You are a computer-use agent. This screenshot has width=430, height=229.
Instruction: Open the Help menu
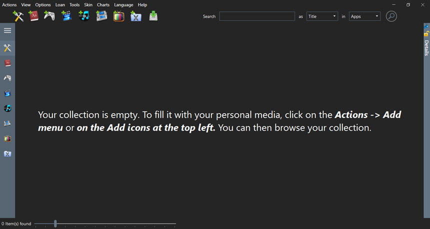tap(142, 4)
